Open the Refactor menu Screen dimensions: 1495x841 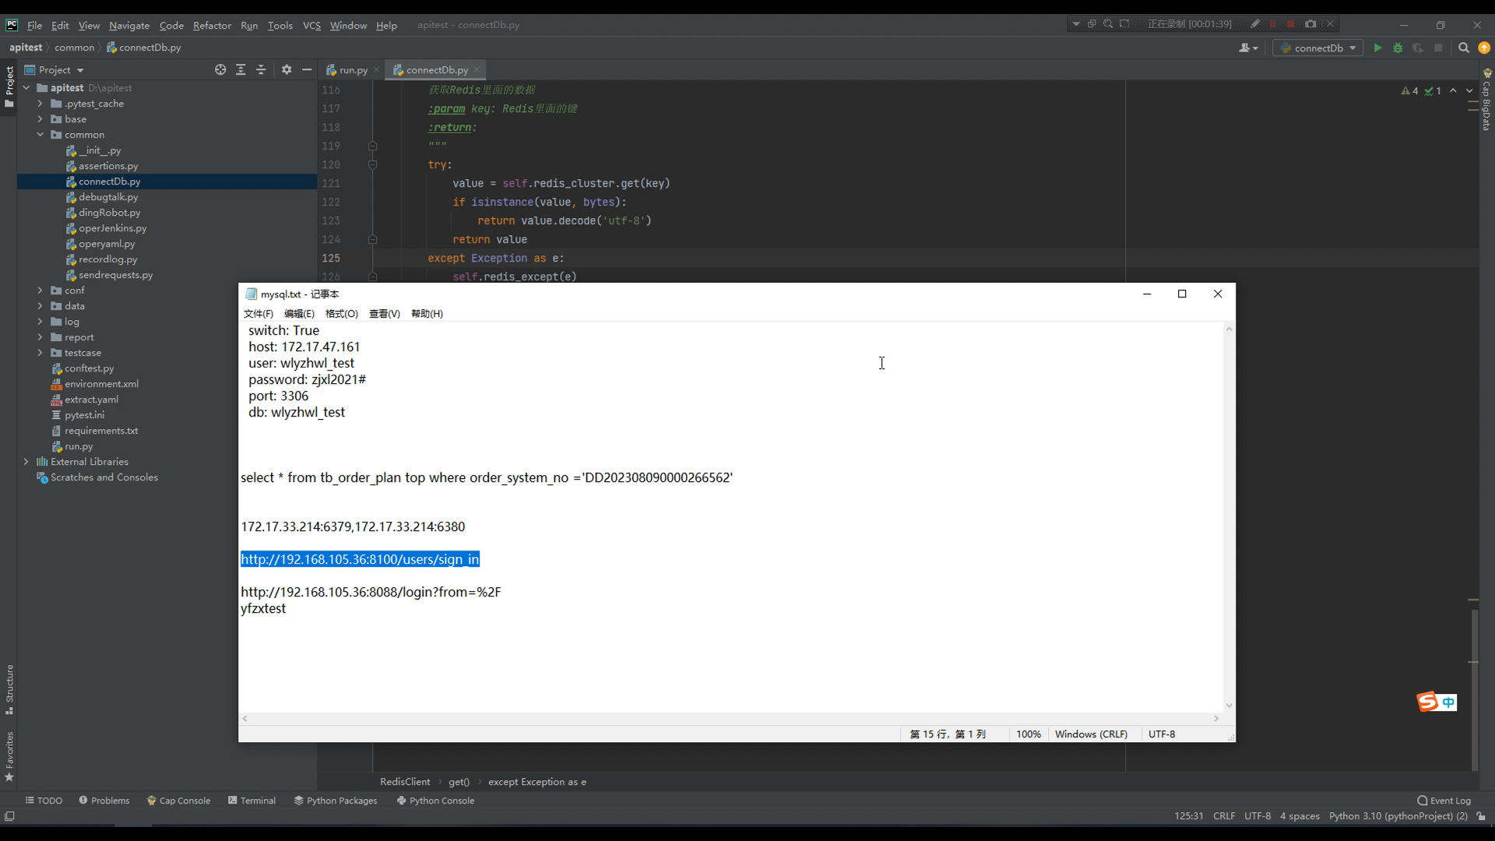tap(212, 25)
